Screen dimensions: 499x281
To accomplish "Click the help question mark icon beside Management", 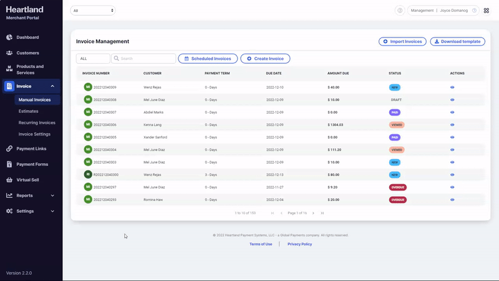I will [400, 11].
